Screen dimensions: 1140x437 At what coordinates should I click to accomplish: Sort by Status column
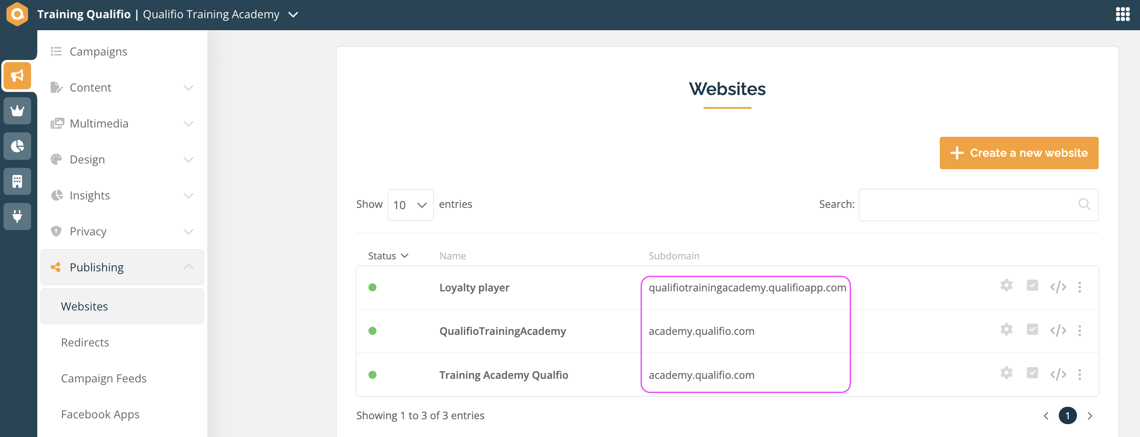tap(388, 256)
